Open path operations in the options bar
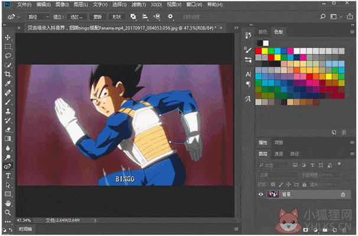This screenshot has height=236, width=358. coord(133,17)
